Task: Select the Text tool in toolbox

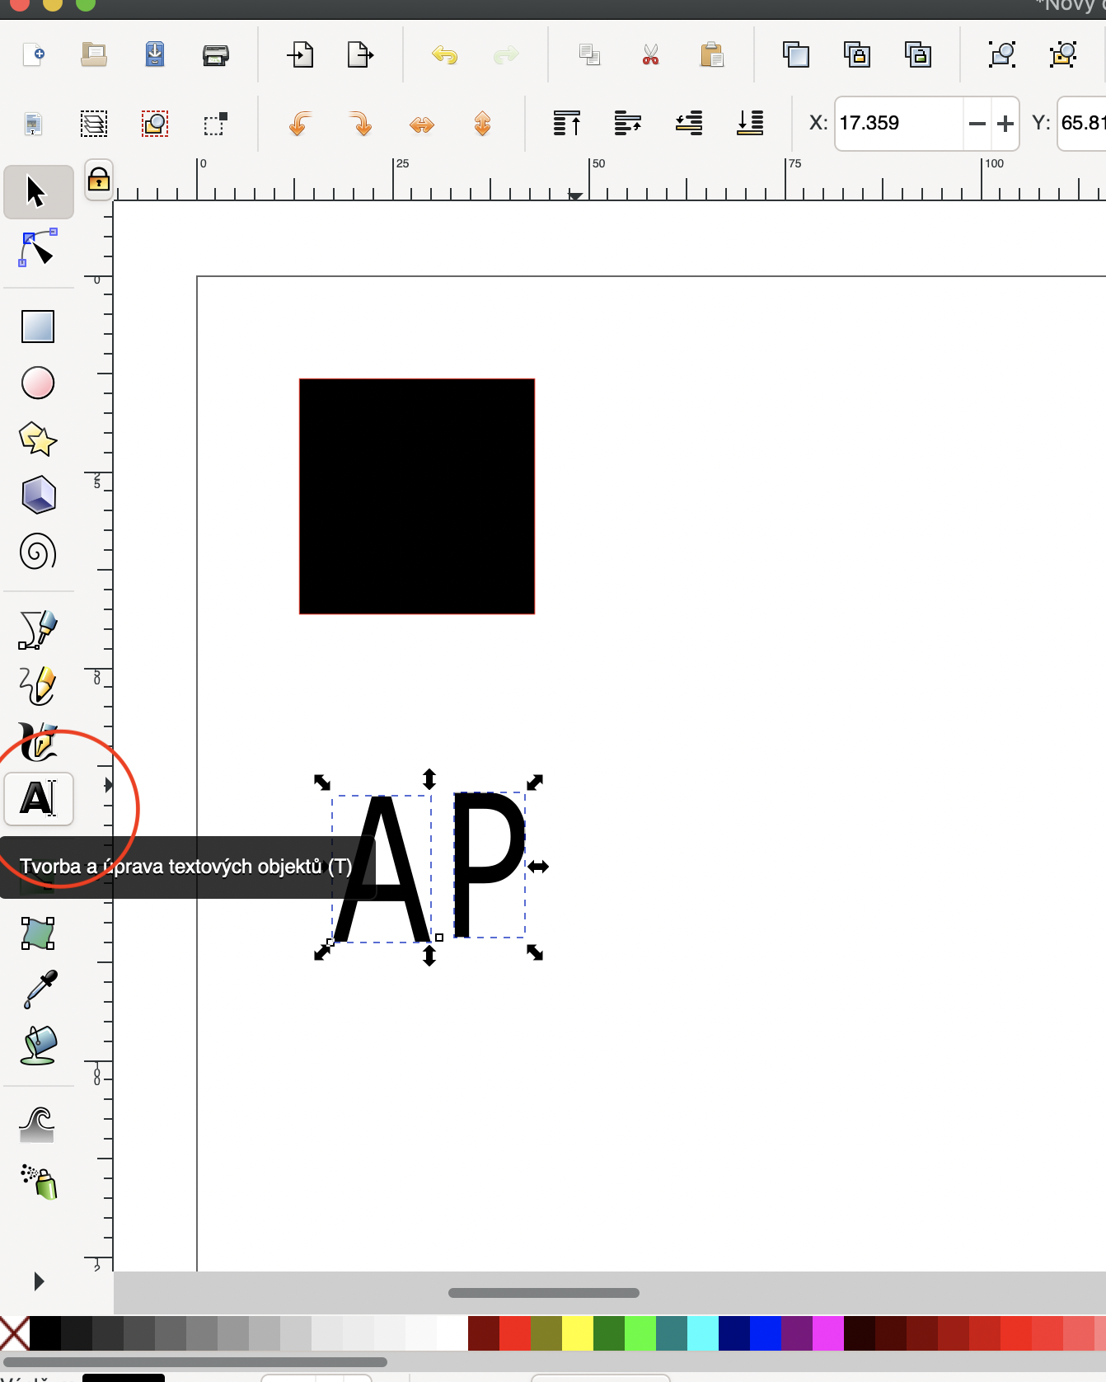Action: click(x=39, y=798)
